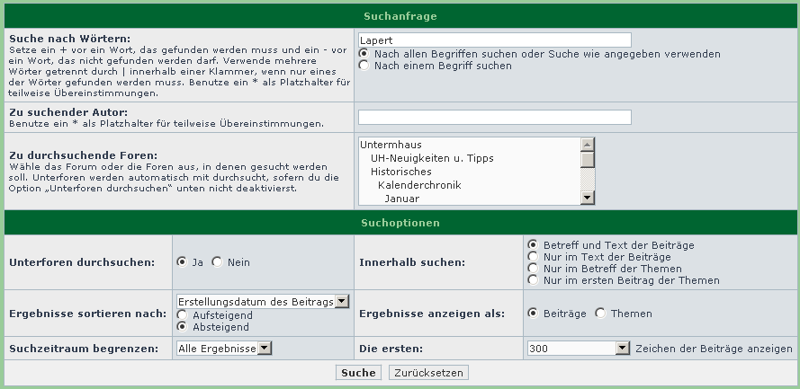The height and width of the screenshot is (389, 800).
Task: Choose 'Ja' for Unterforen durchsuchen
Action: (183, 262)
